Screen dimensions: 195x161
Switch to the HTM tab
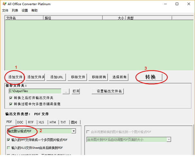tap(53, 122)
